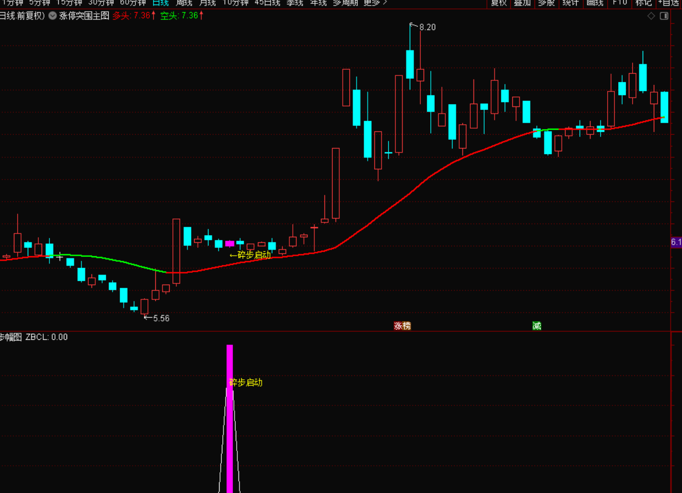Click the 标记 mark button
The image size is (682, 493).
tap(643, 3)
